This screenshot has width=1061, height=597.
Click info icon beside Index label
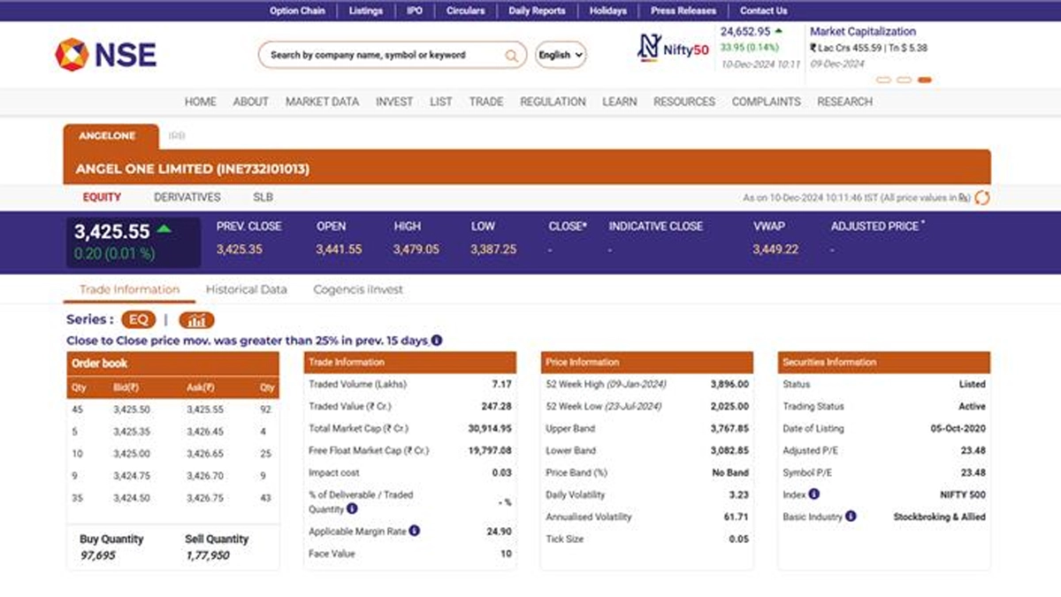pyautogui.click(x=813, y=494)
